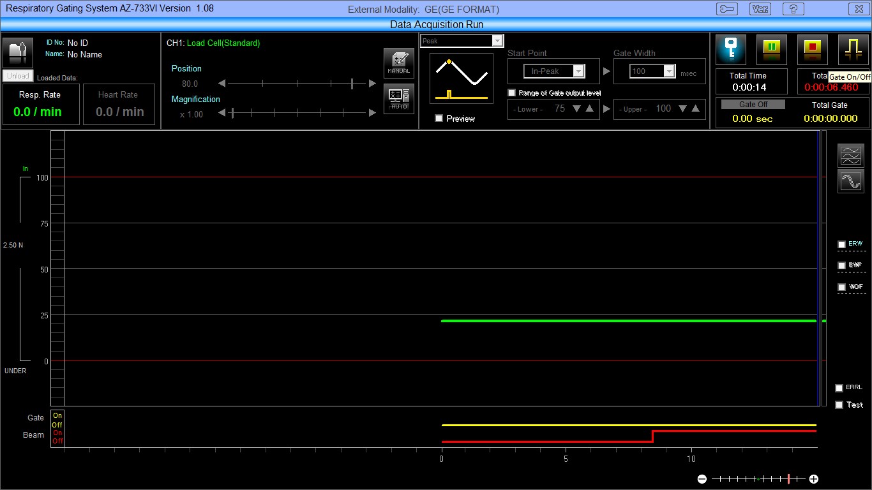Click the AUTO adjustment icon
872x490 pixels.
(399, 98)
